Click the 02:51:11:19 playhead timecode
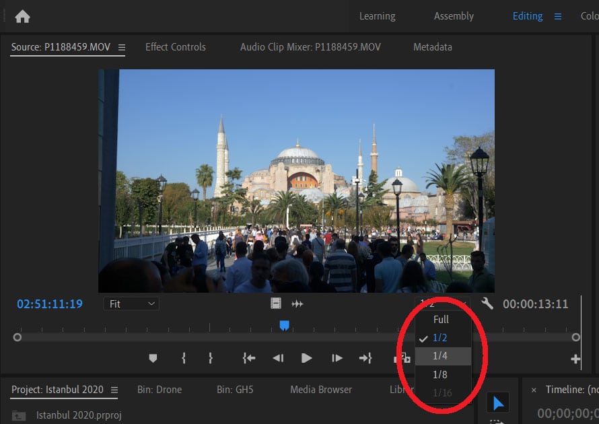Screen dimensions: 599x424 (50, 304)
